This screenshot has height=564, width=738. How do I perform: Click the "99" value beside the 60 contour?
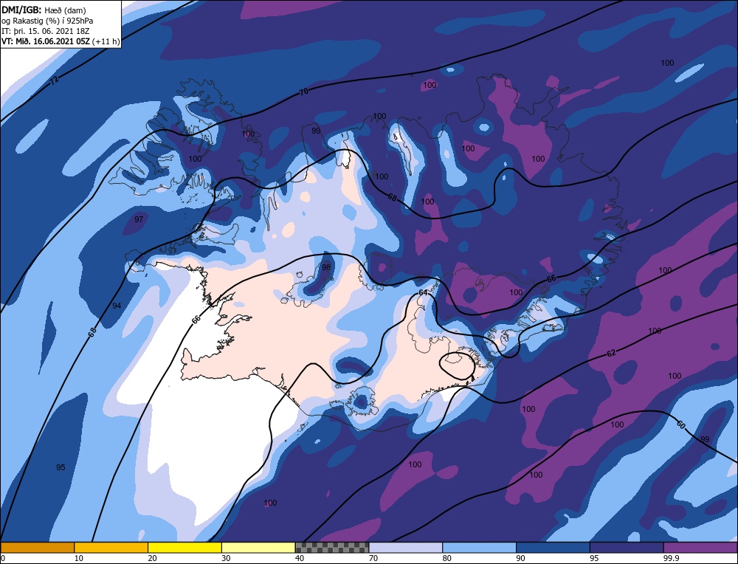tap(705, 440)
